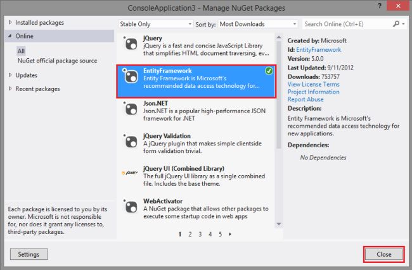Go to results page 2
This screenshot has height=270, width=412.
coord(190,234)
